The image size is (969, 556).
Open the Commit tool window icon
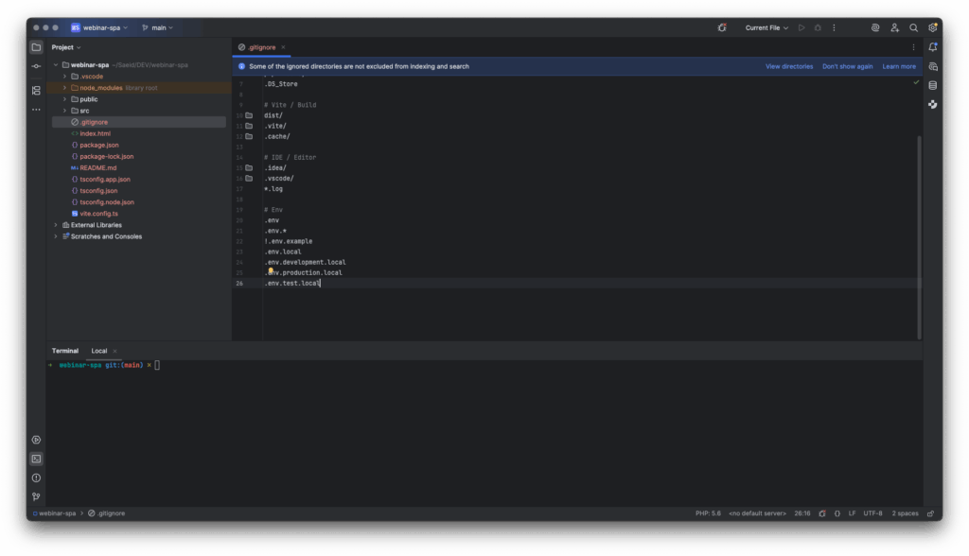pos(36,66)
